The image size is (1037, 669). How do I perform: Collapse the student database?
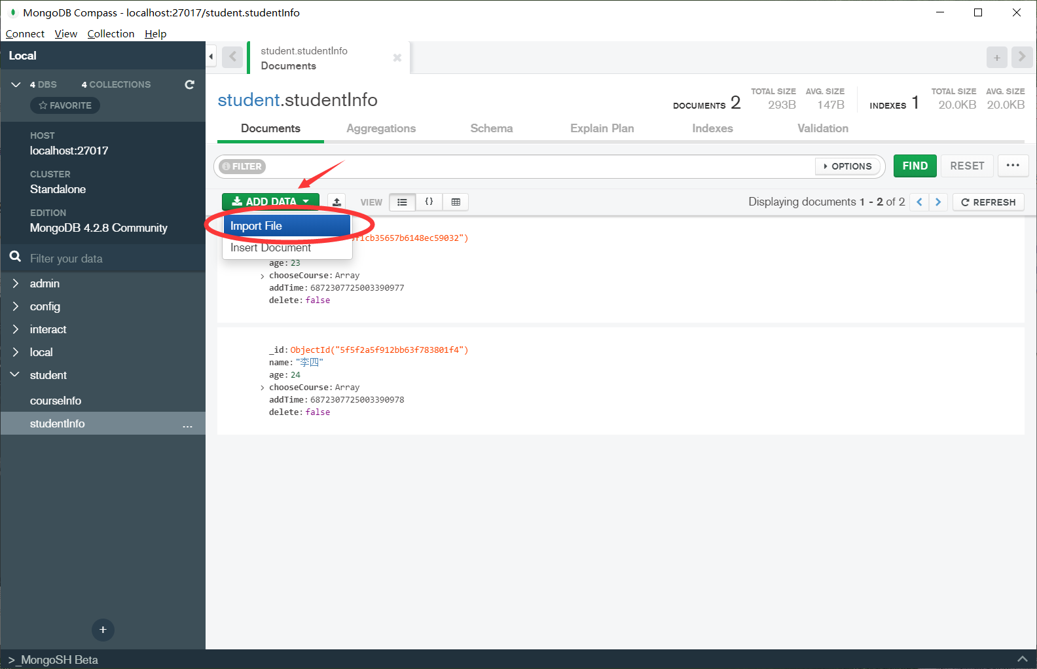coord(15,374)
